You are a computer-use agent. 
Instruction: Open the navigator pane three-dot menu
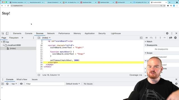tap(34, 38)
